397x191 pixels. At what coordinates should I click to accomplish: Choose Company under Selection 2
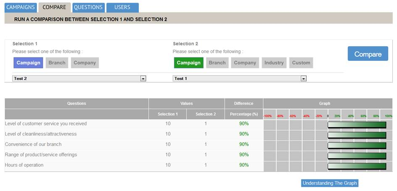tap(245, 63)
